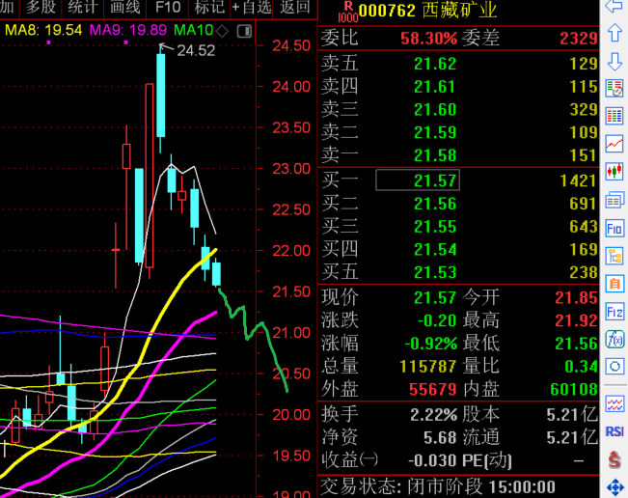
Task: Switch to candlestick K-line chart icon
Action: tap(614, 172)
